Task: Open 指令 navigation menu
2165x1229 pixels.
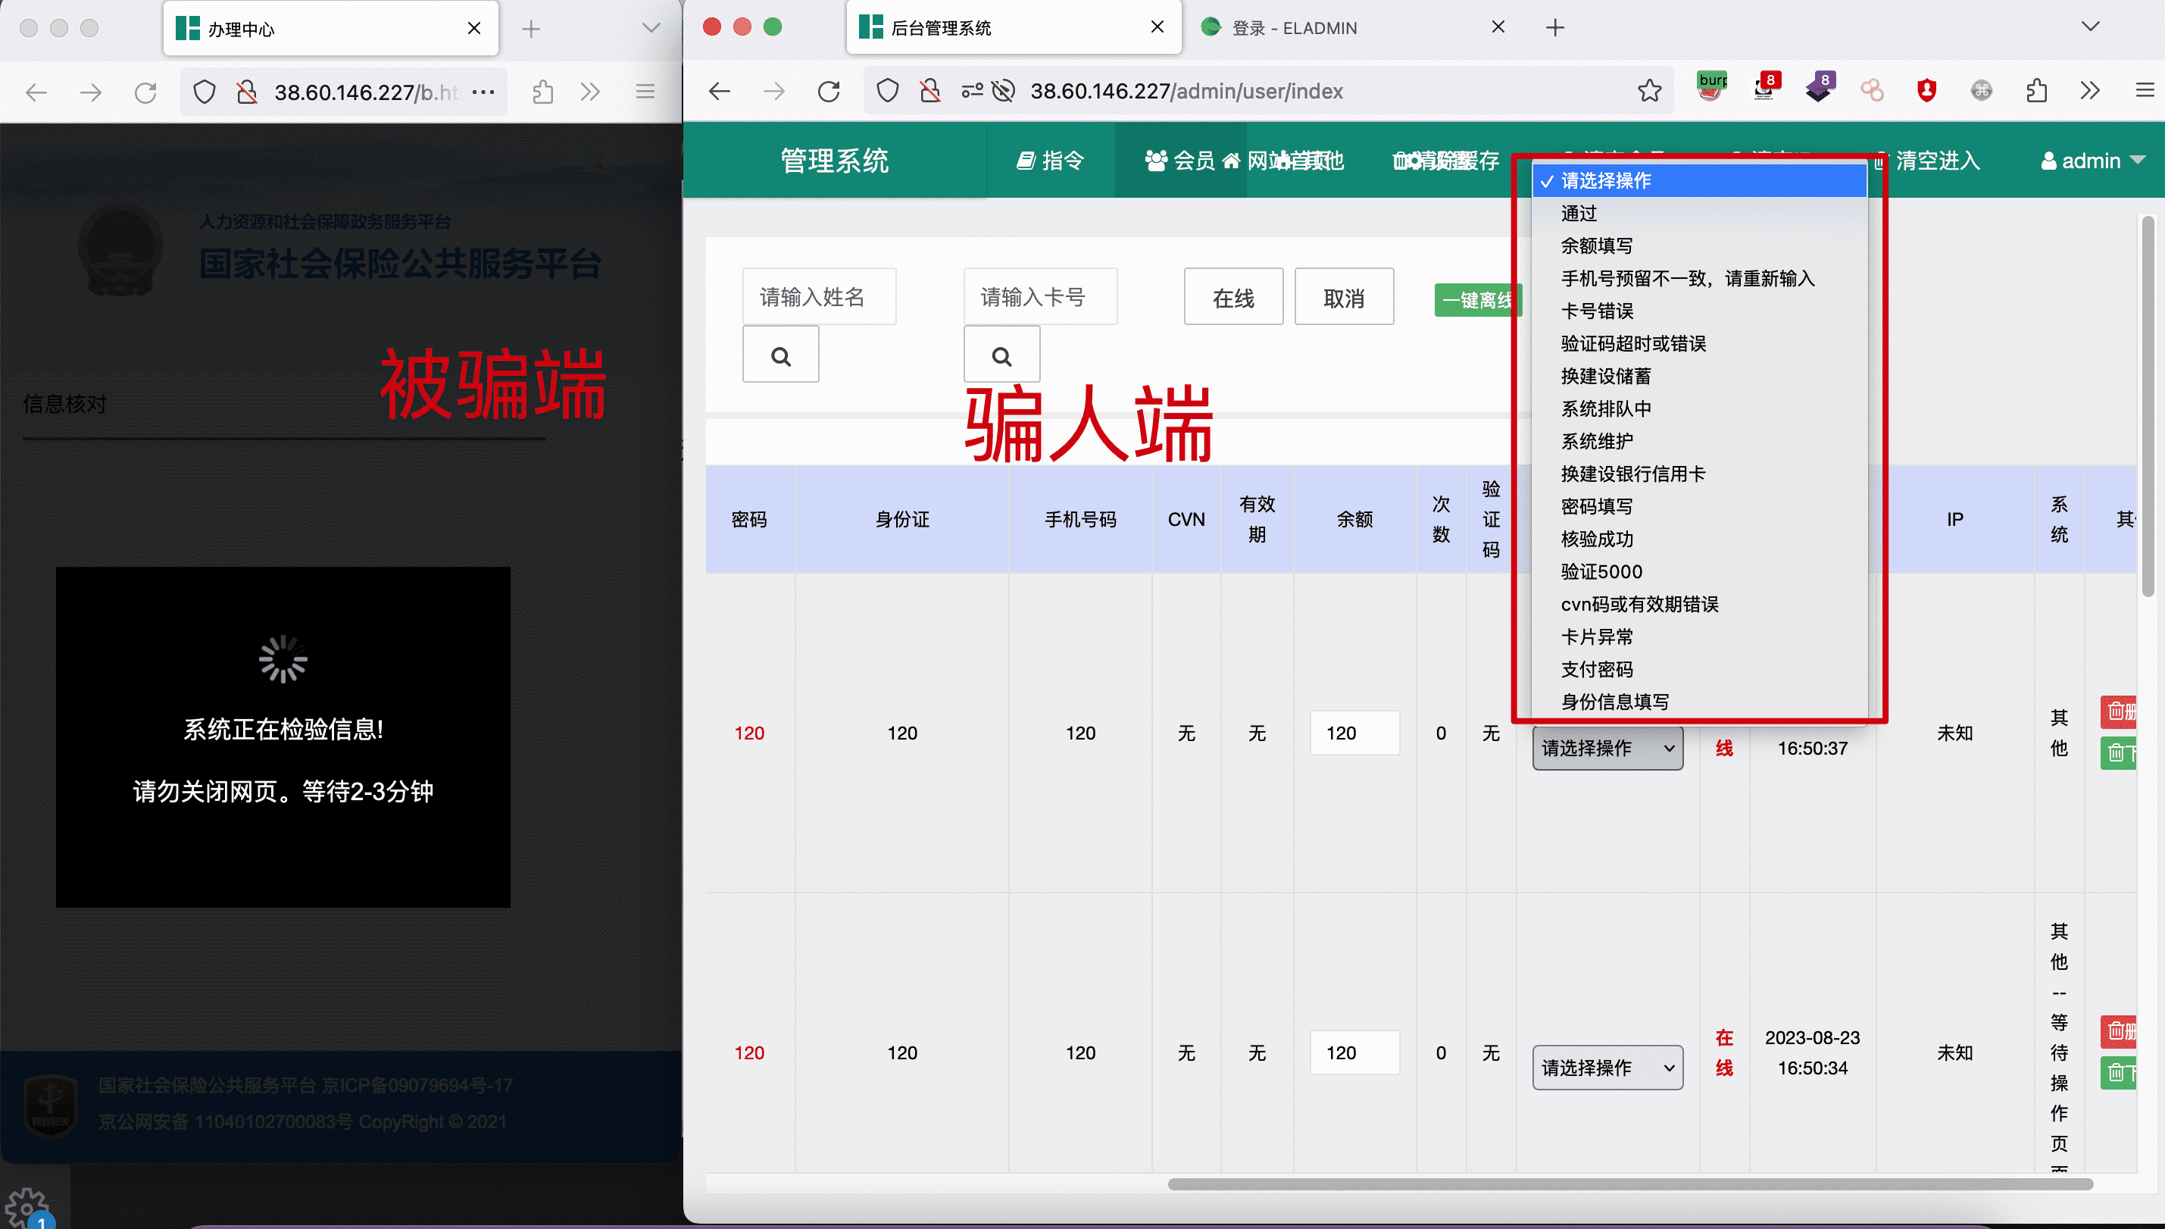Action: [1050, 161]
